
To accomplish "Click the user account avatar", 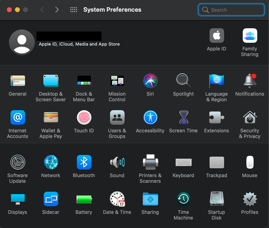I will click(22, 42).
